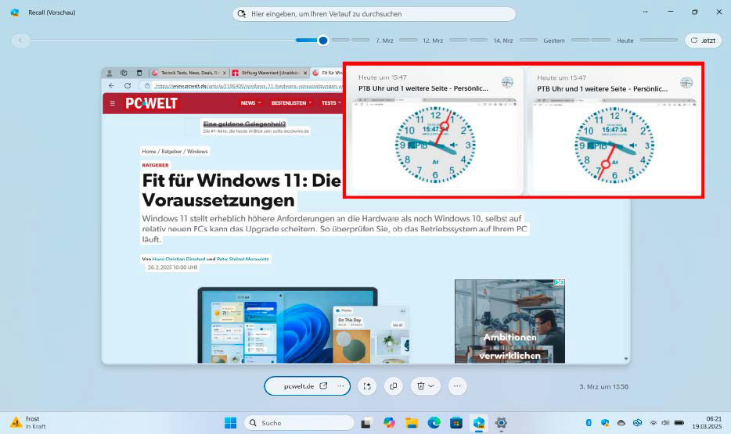The height and width of the screenshot is (434, 731).
Task: Open author link Hans-Christian Dirscherl
Action: [178, 259]
